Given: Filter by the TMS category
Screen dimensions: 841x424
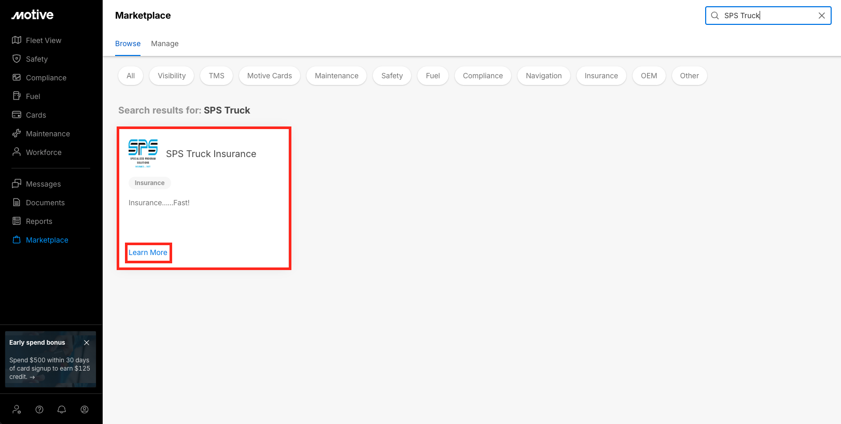Looking at the screenshot, I should [x=217, y=76].
